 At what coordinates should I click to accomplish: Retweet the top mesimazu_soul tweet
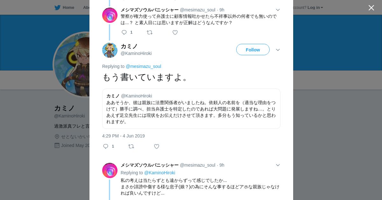150,32
